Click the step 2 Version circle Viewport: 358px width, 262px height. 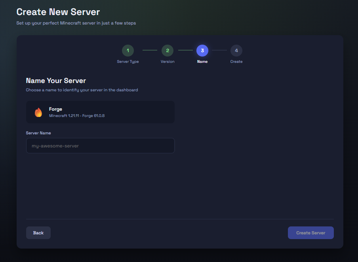click(167, 51)
